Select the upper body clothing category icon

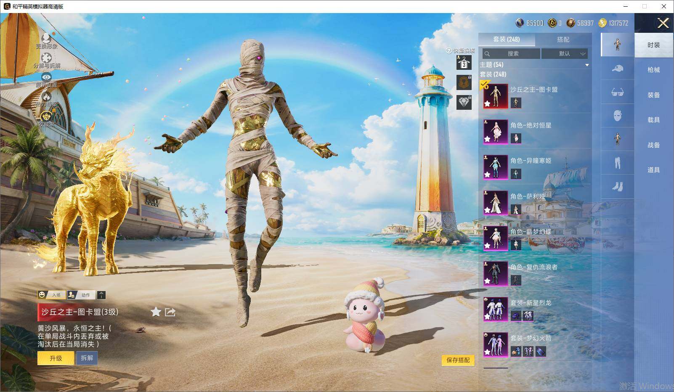click(617, 139)
